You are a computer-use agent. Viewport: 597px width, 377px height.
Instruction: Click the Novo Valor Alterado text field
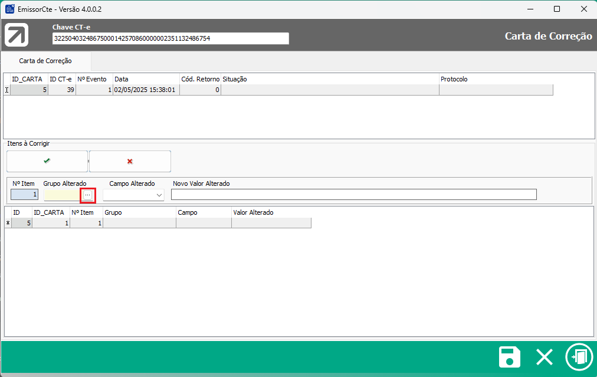[353, 195]
